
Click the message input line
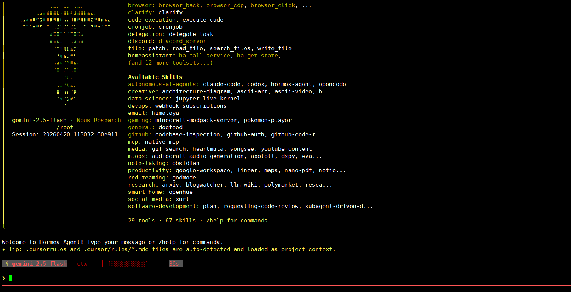pos(265,278)
